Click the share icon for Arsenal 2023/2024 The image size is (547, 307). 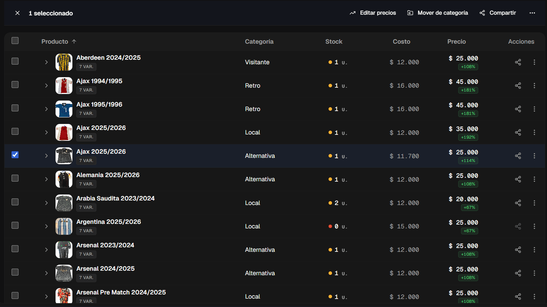click(518, 250)
